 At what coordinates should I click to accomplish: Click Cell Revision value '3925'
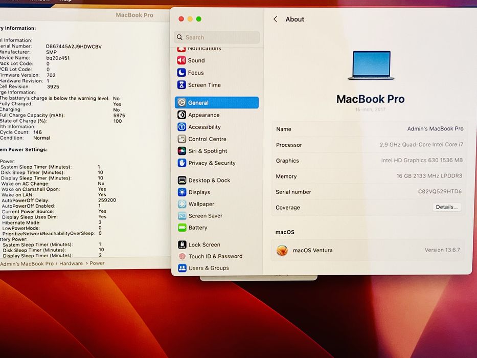(x=53, y=86)
